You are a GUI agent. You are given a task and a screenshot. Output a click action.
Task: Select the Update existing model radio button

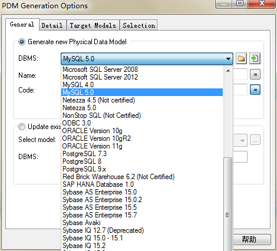point(22,127)
